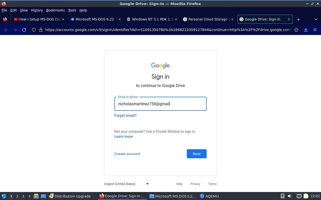Close the Google Drive Sign-in tab
The image size is (321, 200).
click(x=289, y=19)
